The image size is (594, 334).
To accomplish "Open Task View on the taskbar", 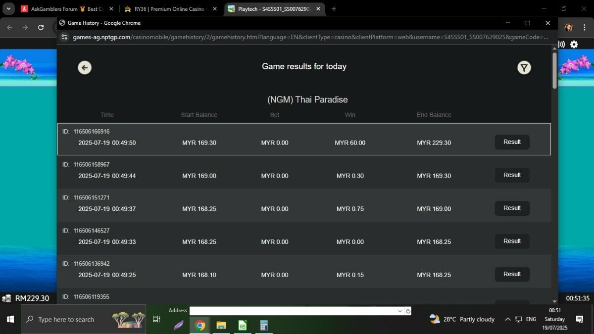I will tap(156, 319).
